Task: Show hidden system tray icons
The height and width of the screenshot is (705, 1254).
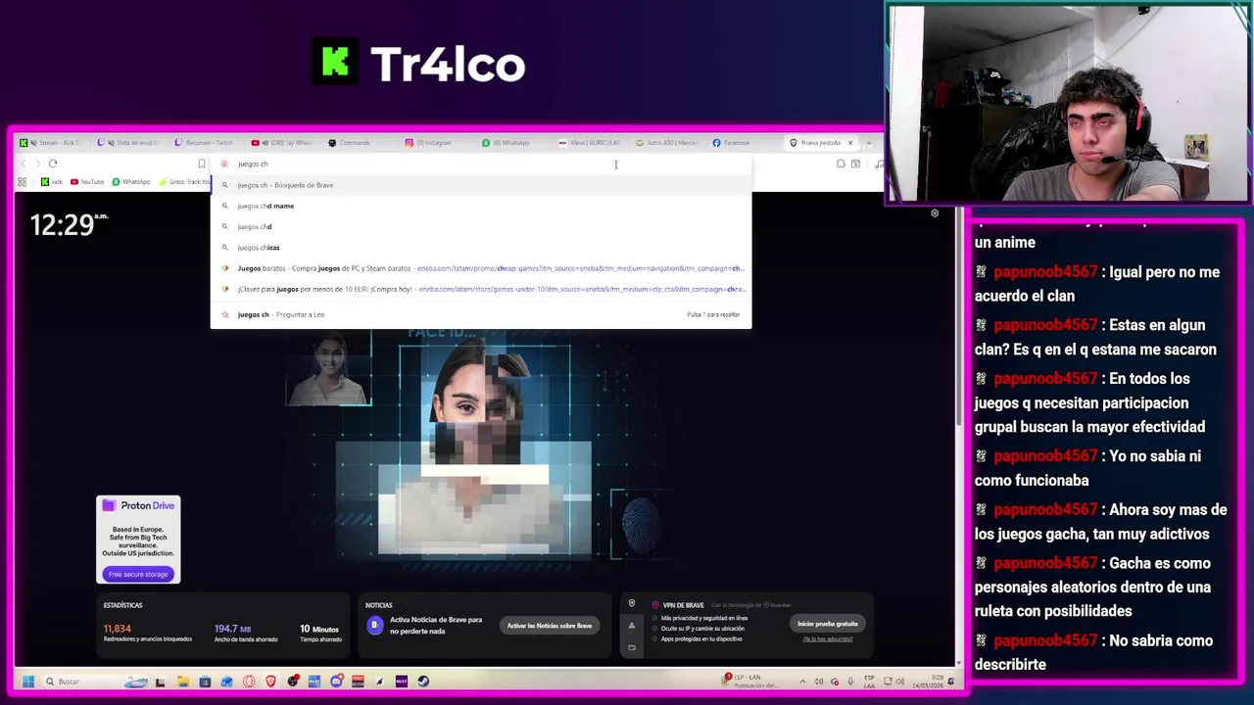Action: point(802,681)
